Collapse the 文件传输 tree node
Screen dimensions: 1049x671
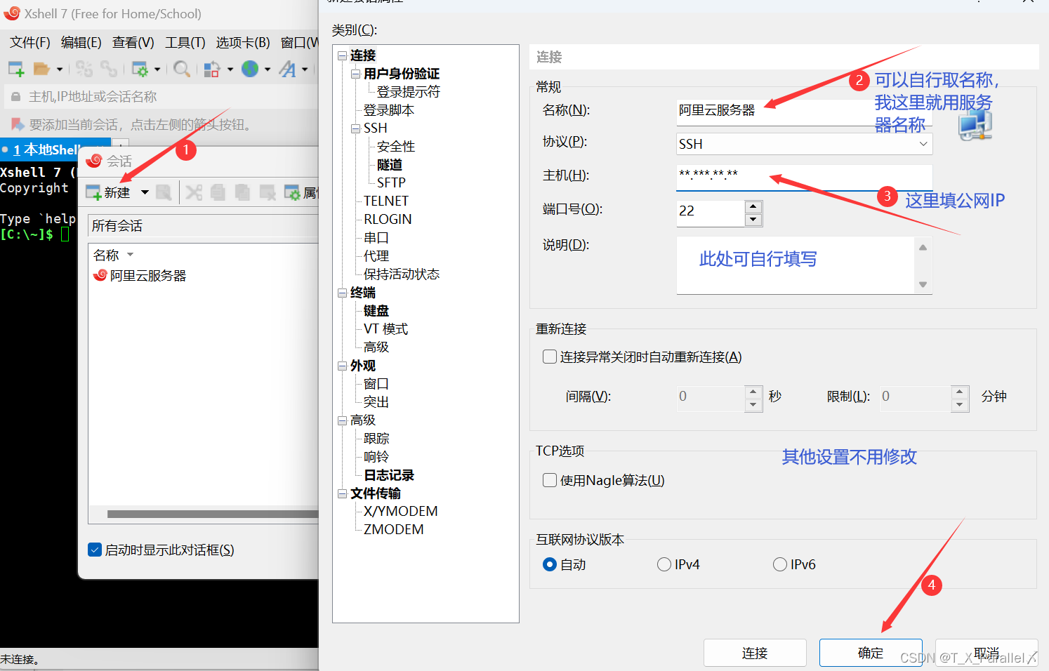point(342,493)
